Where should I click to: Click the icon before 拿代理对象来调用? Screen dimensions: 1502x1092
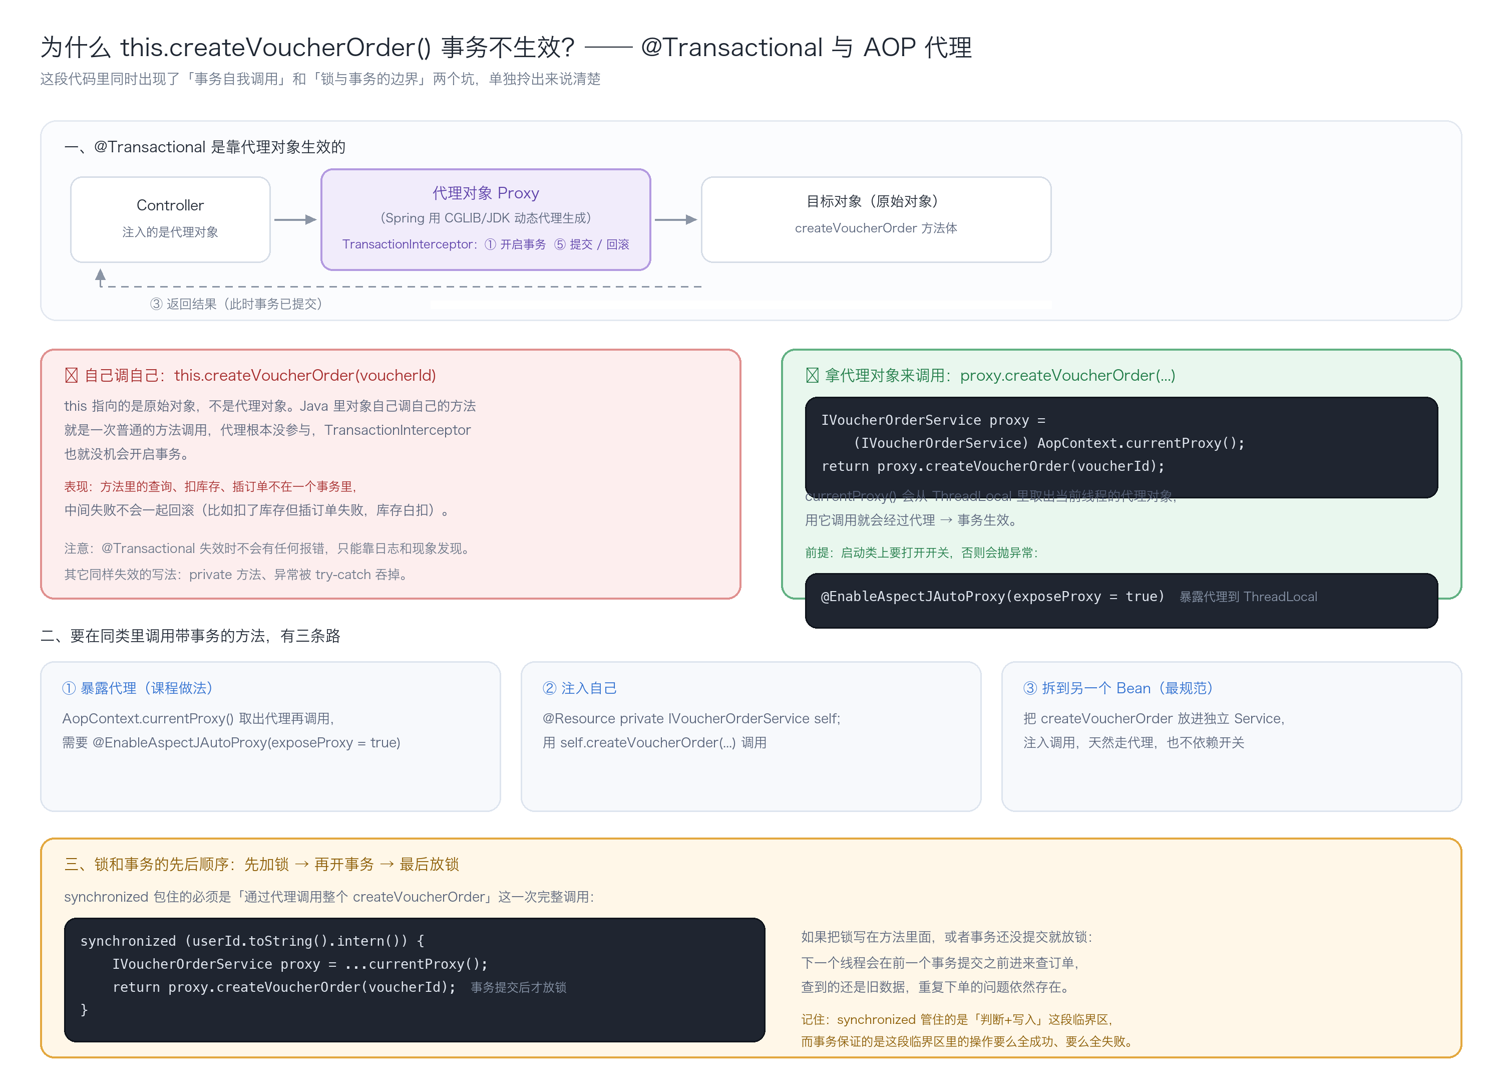coord(812,375)
